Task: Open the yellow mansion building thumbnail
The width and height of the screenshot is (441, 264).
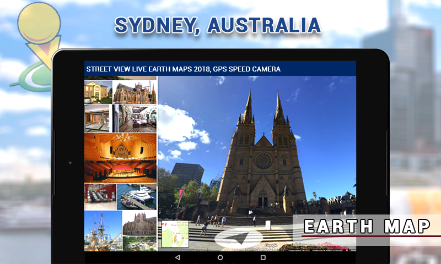Action: [x=98, y=92]
